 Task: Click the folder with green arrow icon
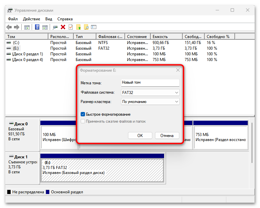pos(79,27)
